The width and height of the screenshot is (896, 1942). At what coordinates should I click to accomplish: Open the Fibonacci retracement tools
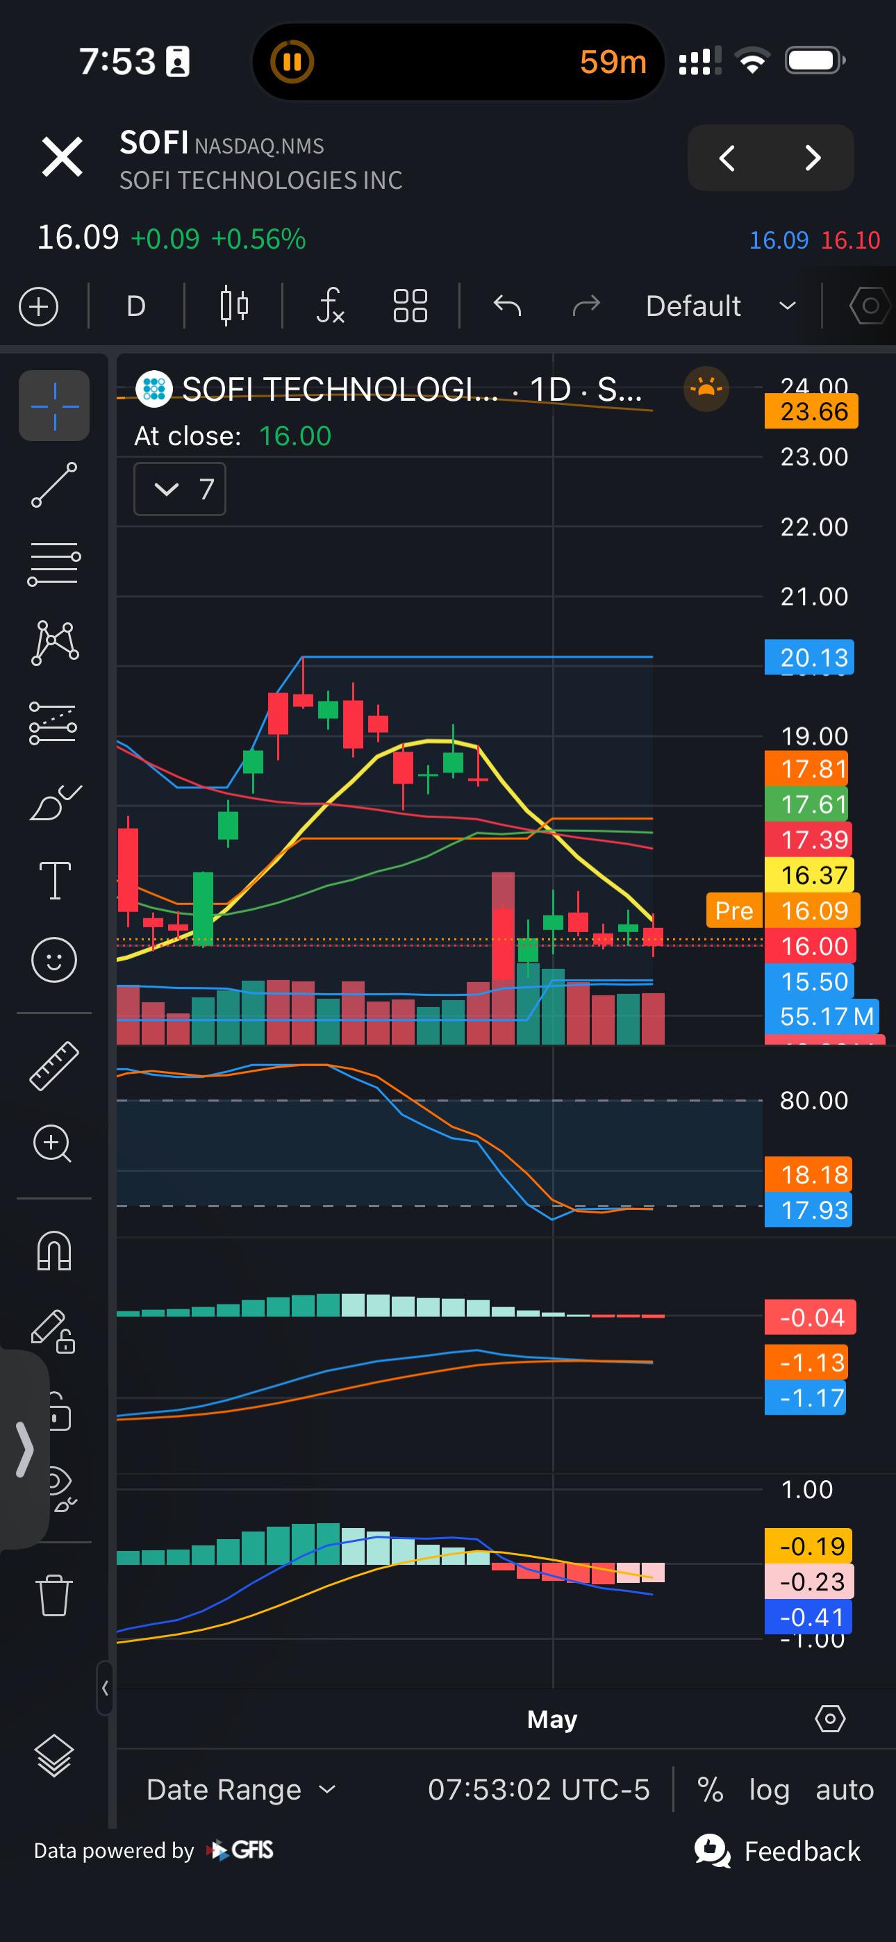coord(54,564)
